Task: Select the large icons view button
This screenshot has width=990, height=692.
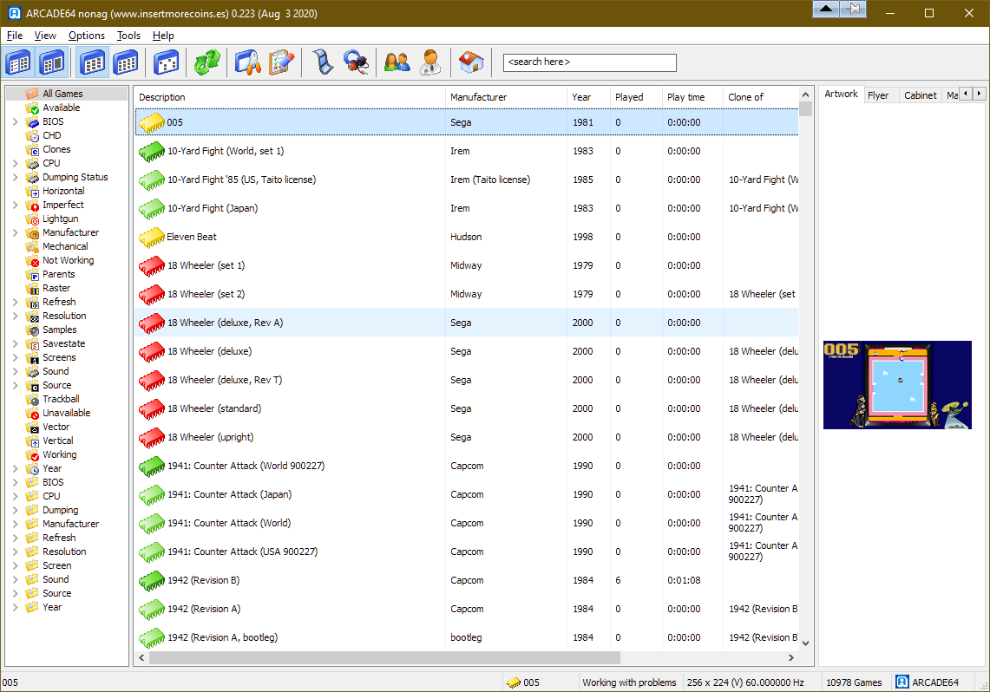Action: point(166,62)
